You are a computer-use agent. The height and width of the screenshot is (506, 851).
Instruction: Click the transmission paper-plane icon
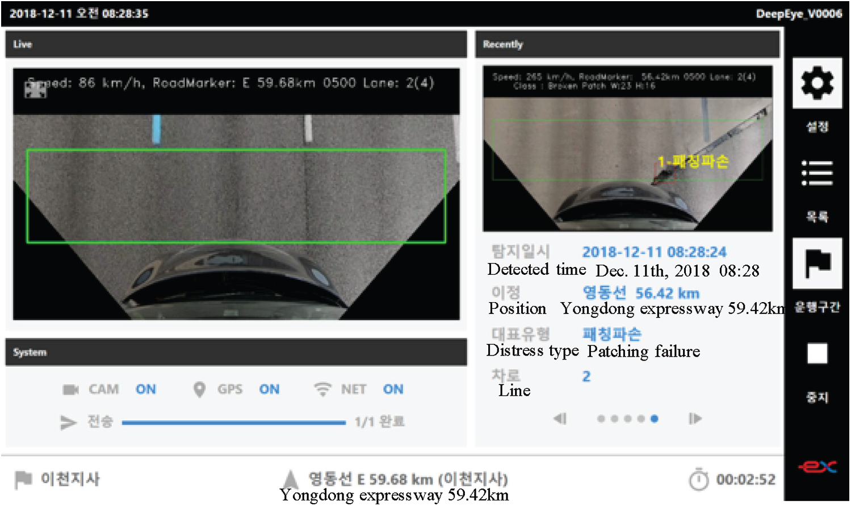click(68, 422)
